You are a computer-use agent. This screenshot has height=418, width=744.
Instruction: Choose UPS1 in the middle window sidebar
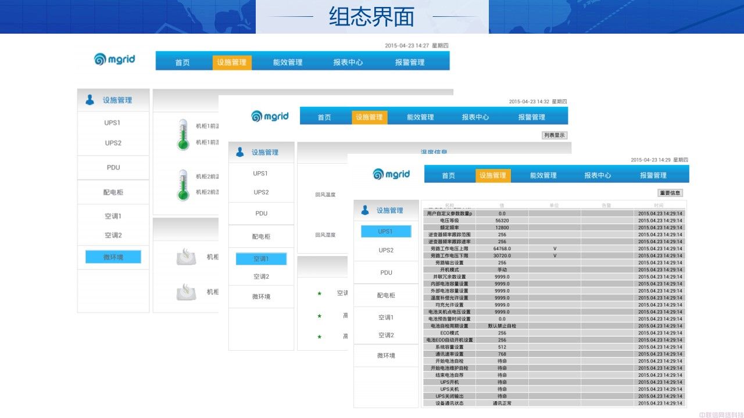point(260,174)
